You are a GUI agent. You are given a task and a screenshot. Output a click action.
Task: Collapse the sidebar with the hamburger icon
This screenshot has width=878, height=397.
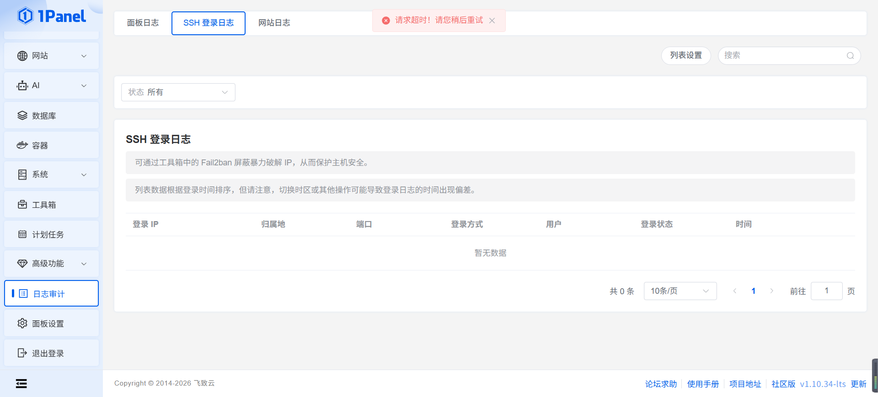pyautogui.click(x=21, y=384)
